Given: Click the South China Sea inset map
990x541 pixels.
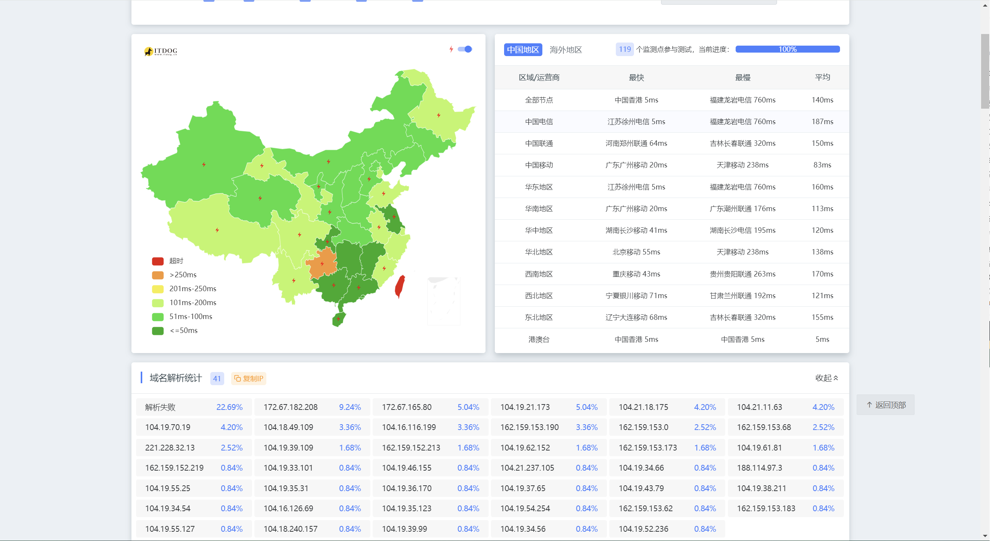Looking at the screenshot, I should pyautogui.click(x=443, y=301).
